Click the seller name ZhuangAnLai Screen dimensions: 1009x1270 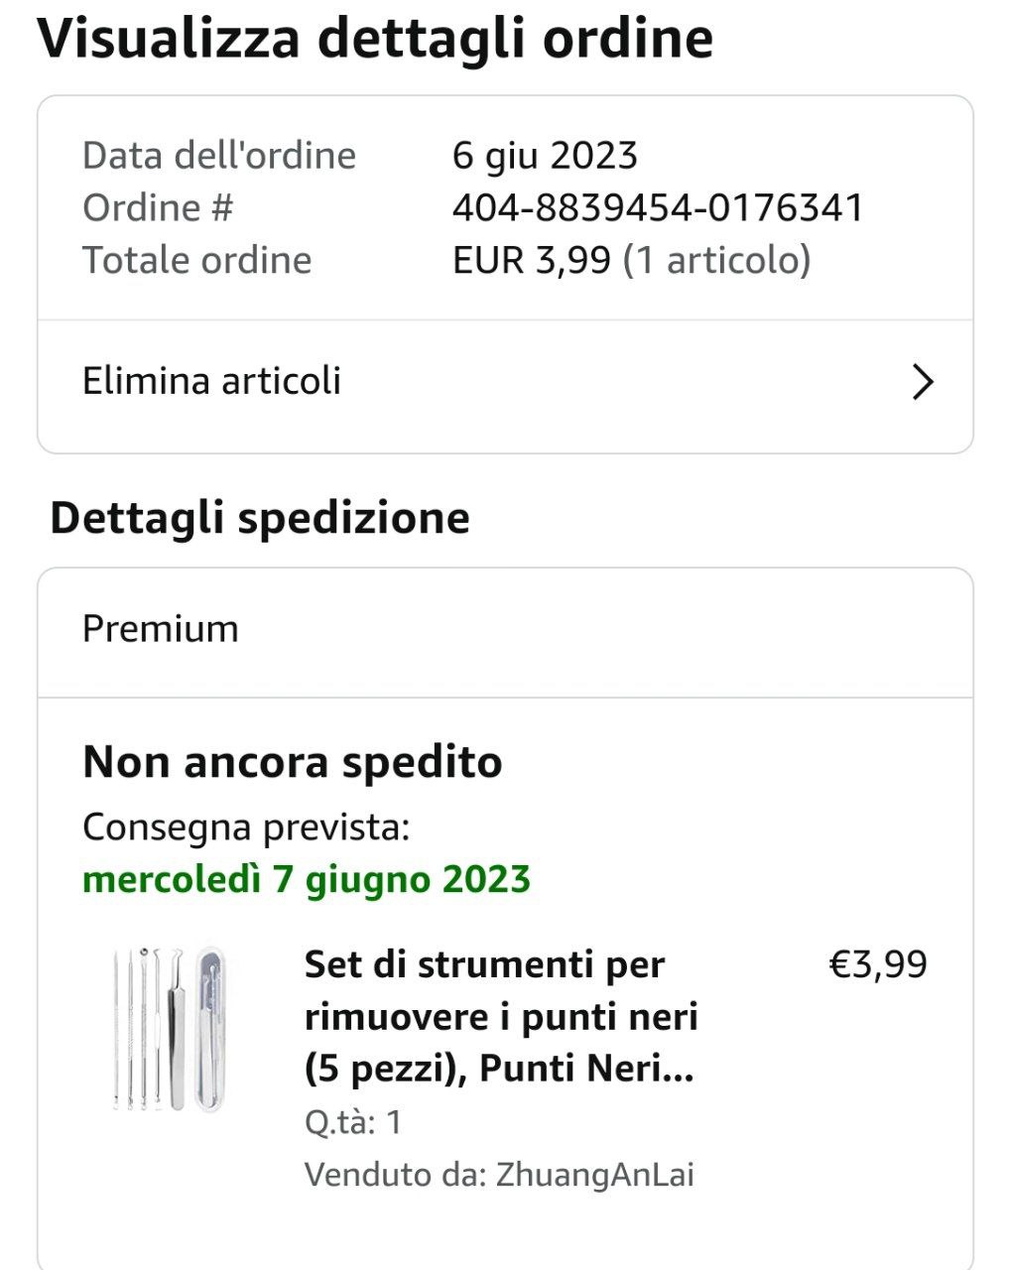point(594,1175)
